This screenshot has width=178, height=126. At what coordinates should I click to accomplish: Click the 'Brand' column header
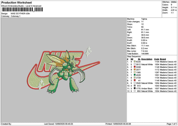click(163, 59)
